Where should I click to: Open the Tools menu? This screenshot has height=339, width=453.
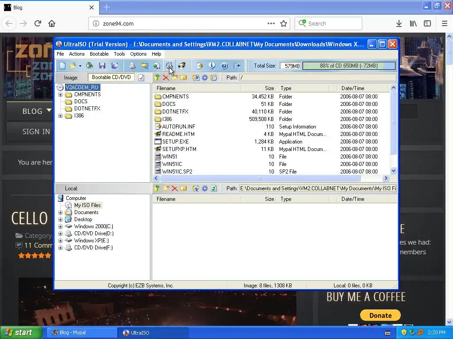(x=119, y=54)
